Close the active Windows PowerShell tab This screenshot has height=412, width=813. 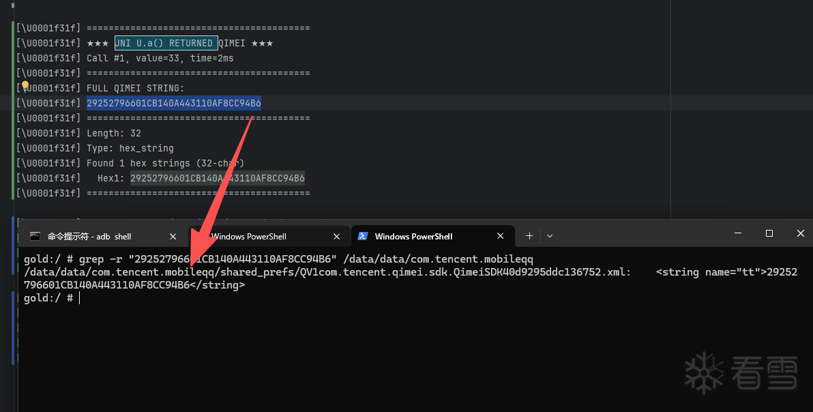tap(501, 236)
